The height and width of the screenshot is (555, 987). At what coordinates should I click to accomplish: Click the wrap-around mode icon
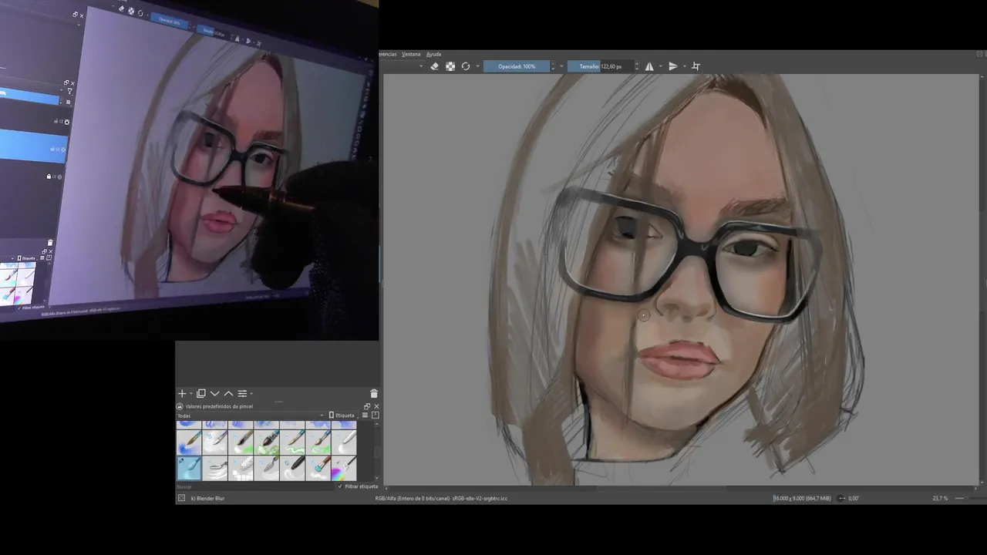(x=696, y=66)
